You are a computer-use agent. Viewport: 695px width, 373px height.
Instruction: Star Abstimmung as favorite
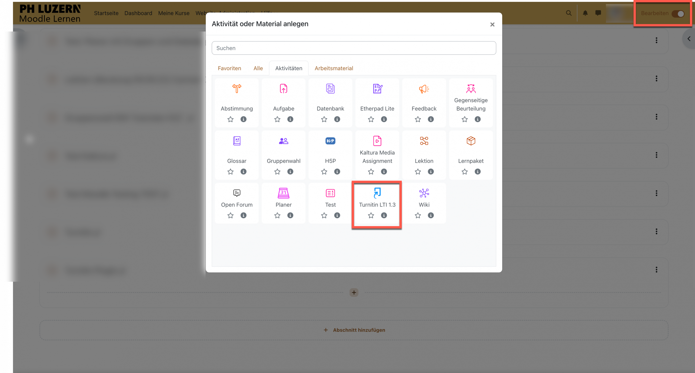[230, 119]
